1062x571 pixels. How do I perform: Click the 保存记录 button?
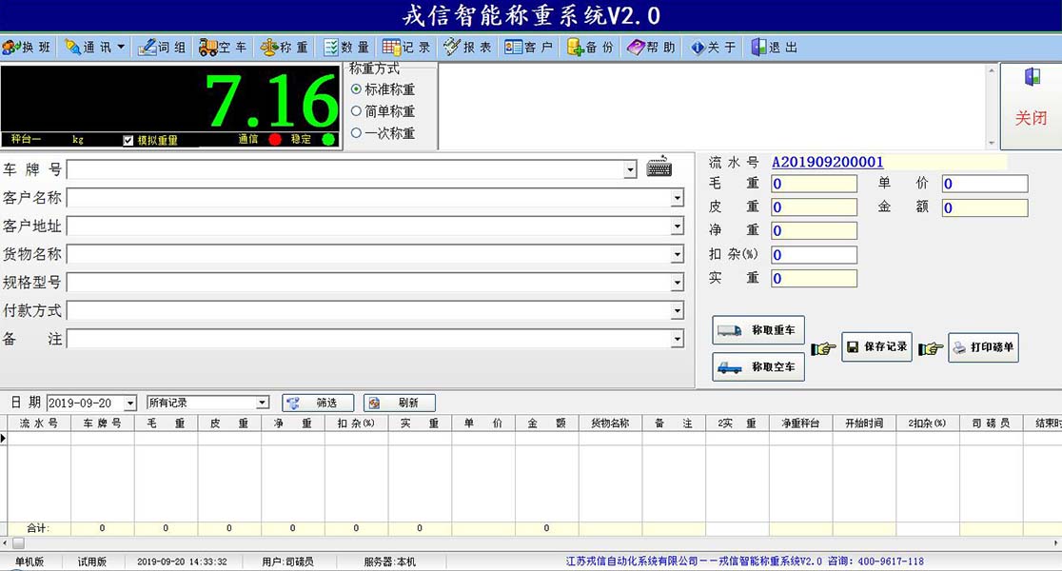[x=876, y=346]
